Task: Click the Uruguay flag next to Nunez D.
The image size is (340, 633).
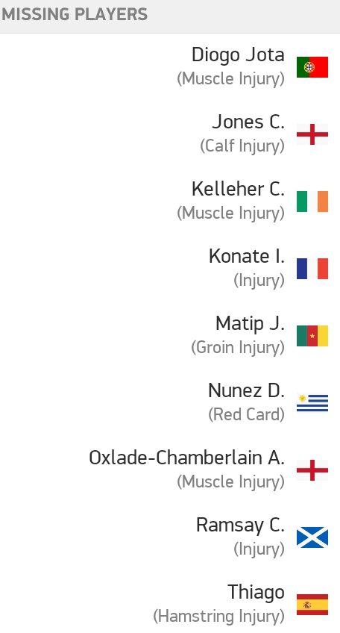Action: coord(312,403)
